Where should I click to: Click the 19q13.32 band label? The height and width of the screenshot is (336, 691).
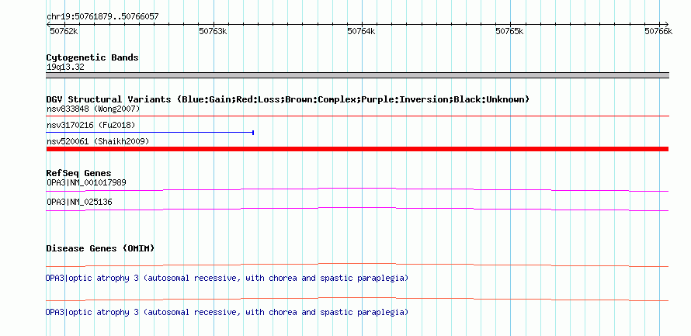pos(65,68)
